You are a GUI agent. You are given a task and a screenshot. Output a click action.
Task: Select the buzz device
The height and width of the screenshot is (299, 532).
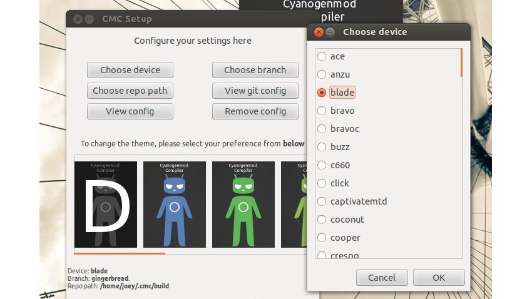pos(322,147)
